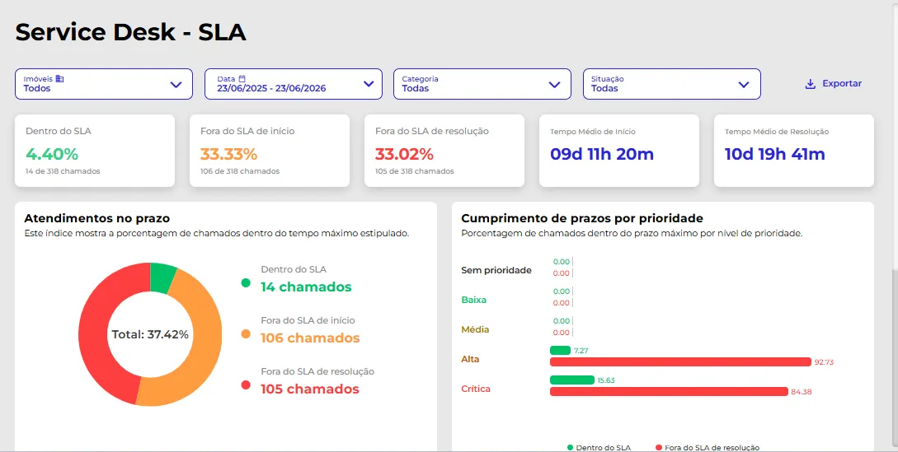The height and width of the screenshot is (452, 898).
Task: Click the Total: 37.42% donut center label
Action: coord(150,335)
